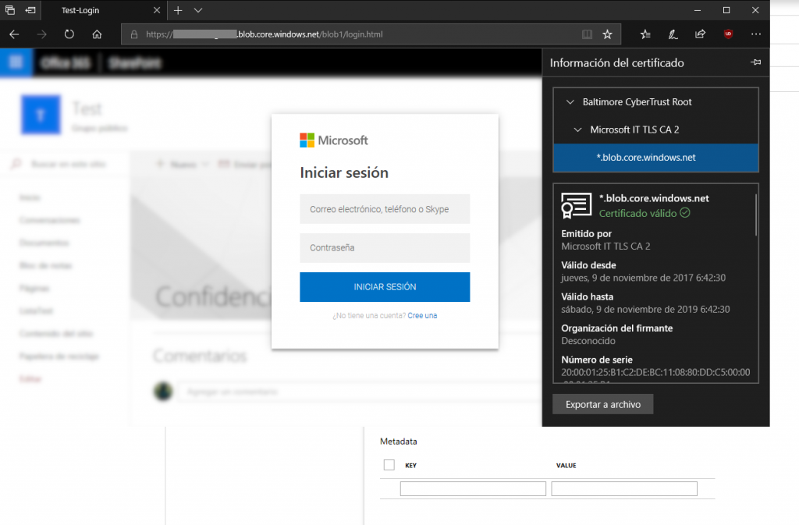The height and width of the screenshot is (525, 799).
Task: Open the Edge settings ellipsis menu
Action: tap(755, 34)
